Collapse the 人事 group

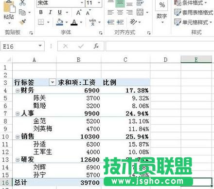point(18,113)
